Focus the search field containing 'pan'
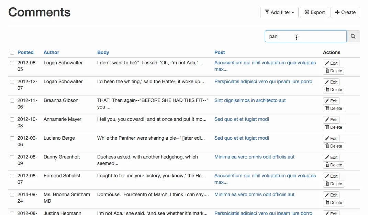This screenshot has width=368, height=215. (305, 36)
